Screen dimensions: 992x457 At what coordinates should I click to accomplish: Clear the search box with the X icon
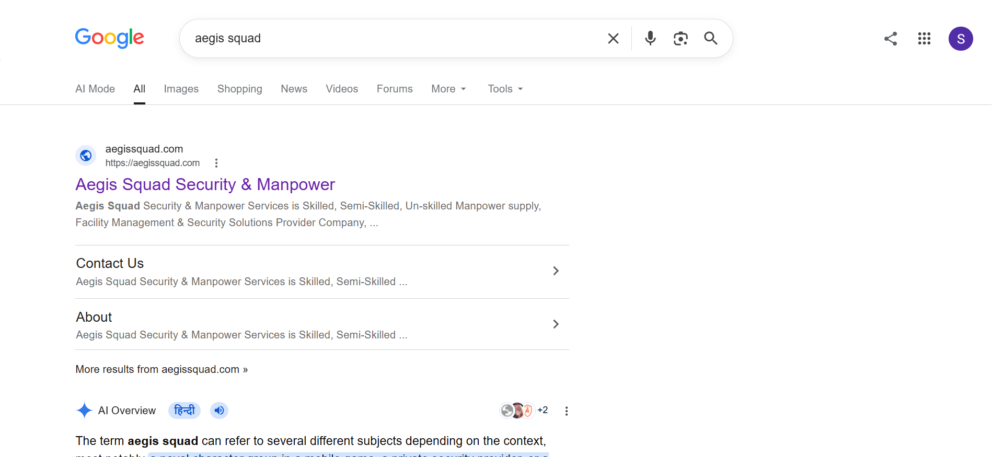613,38
